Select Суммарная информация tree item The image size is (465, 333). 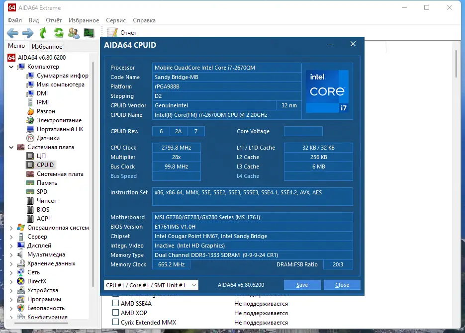tap(58, 76)
